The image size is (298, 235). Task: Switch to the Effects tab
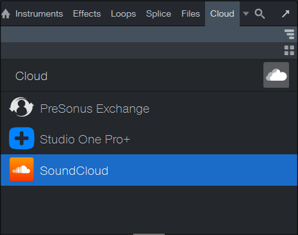coord(87,14)
